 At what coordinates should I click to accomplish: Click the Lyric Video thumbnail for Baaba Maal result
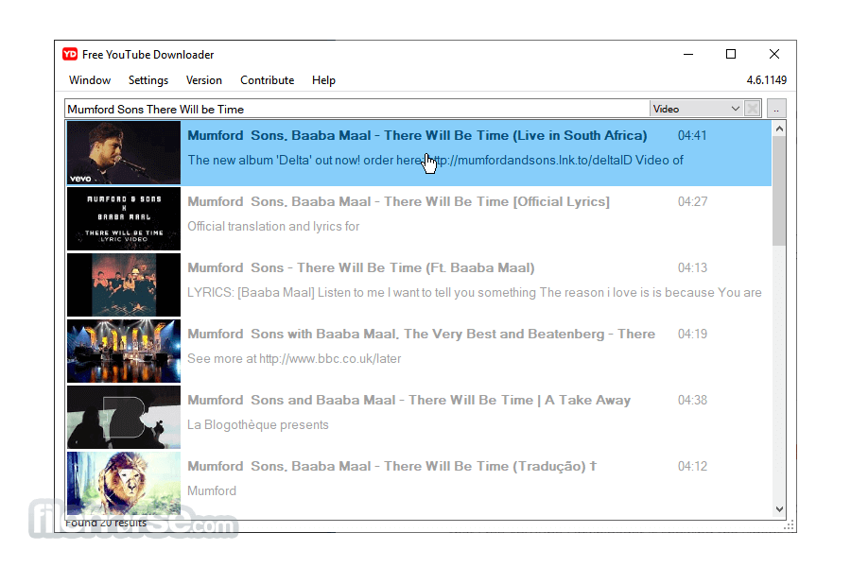pos(123,218)
